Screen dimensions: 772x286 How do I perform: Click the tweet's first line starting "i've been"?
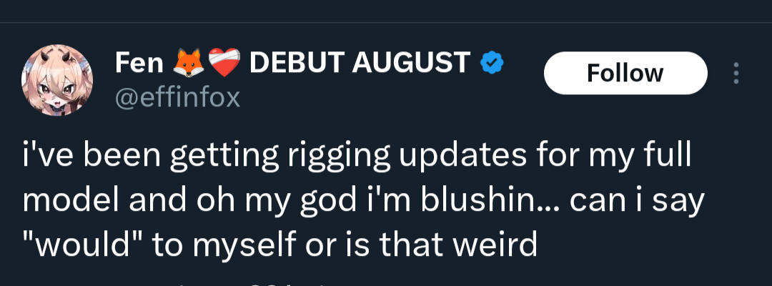pos(357,156)
